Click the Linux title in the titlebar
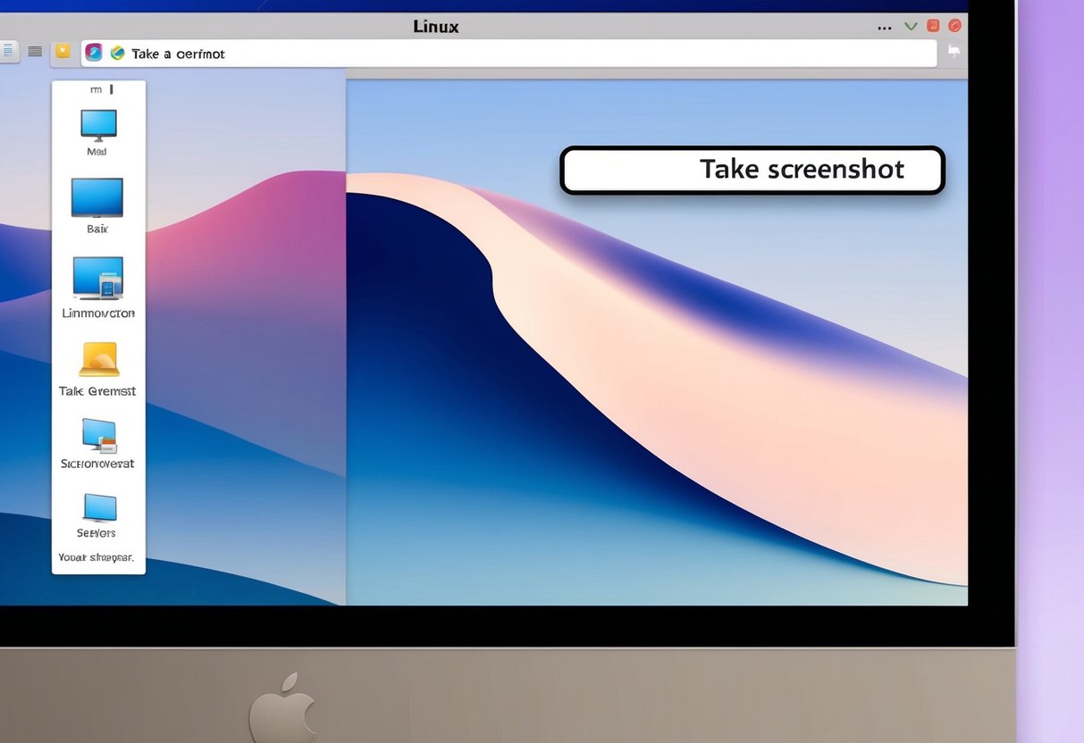This screenshot has height=743, width=1084. pyautogui.click(x=435, y=26)
